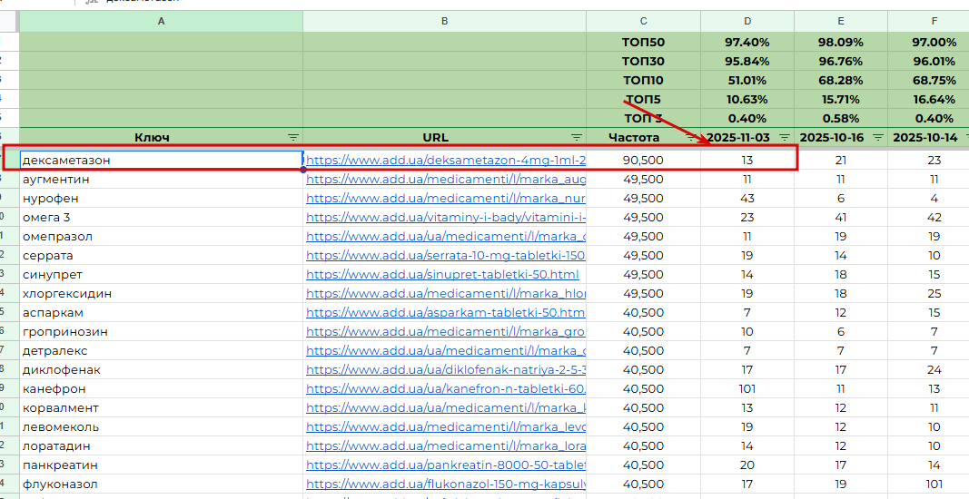Select the cell containing канефрон

pos(162,389)
